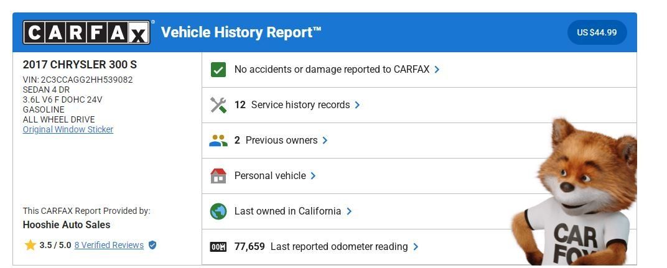Open the Original Window Sticker link
Screen dimensions: 667x268
pyautogui.click(x=68, y=129)
